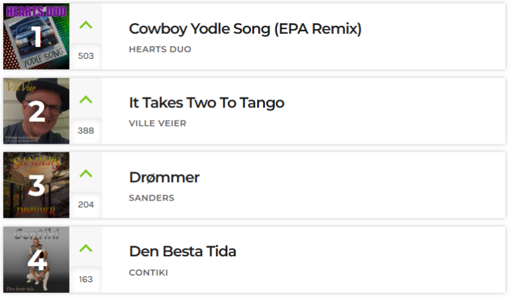Open the song title Den Besta Tida
The image size is (510, 298).
[x=182, y=252]
